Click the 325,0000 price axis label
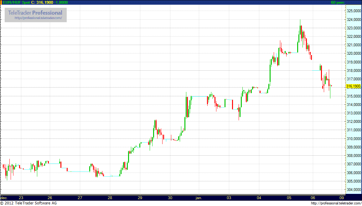 coord(354,11)
